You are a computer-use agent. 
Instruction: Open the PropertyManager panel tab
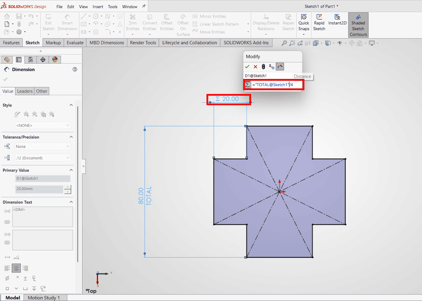(x=19, y=60)
